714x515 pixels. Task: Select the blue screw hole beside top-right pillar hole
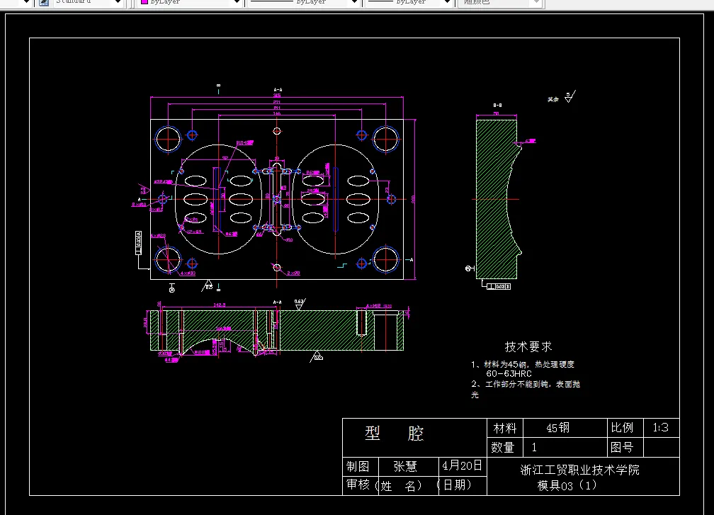361,135
